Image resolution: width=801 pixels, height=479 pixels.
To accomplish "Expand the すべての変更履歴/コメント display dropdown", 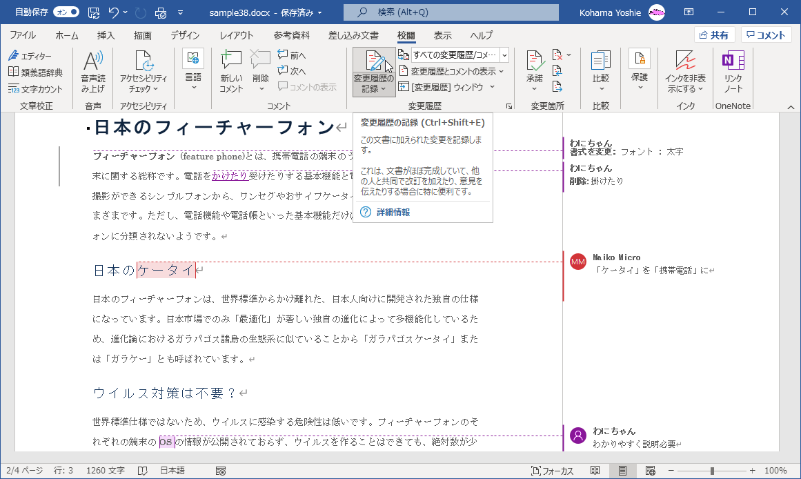I will point(504,55).
